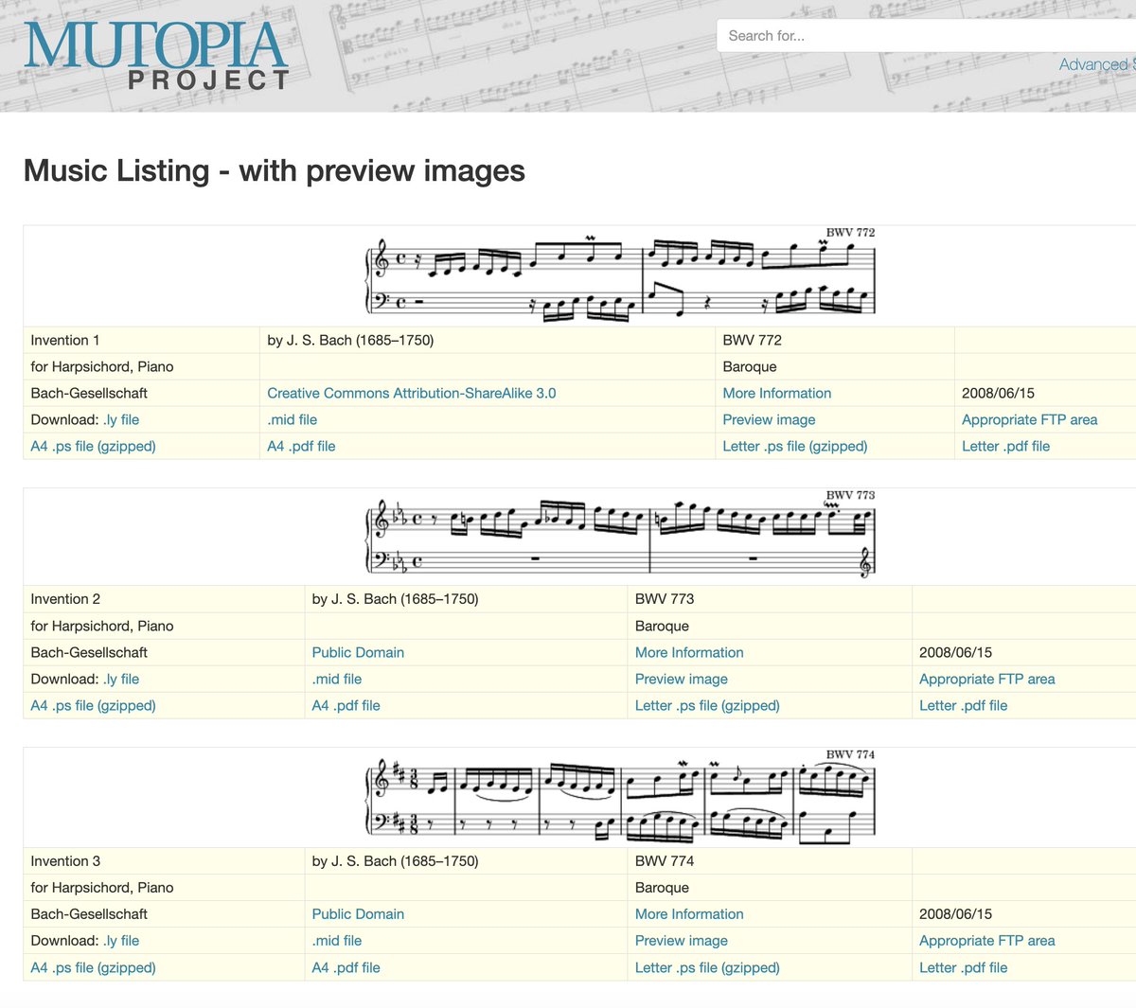Open the Preview image for Invention 2
The height and width of the screenshot is (1008, 1136).
click(x=681, y=679)
